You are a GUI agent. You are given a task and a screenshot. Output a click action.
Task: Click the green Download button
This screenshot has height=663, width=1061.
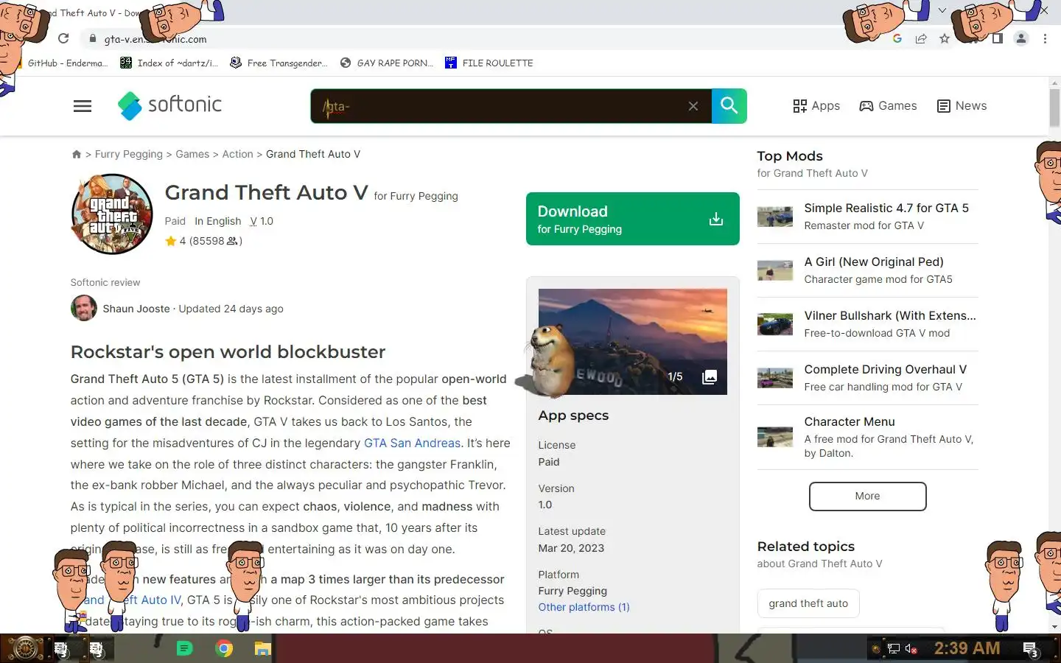[633, 219]
